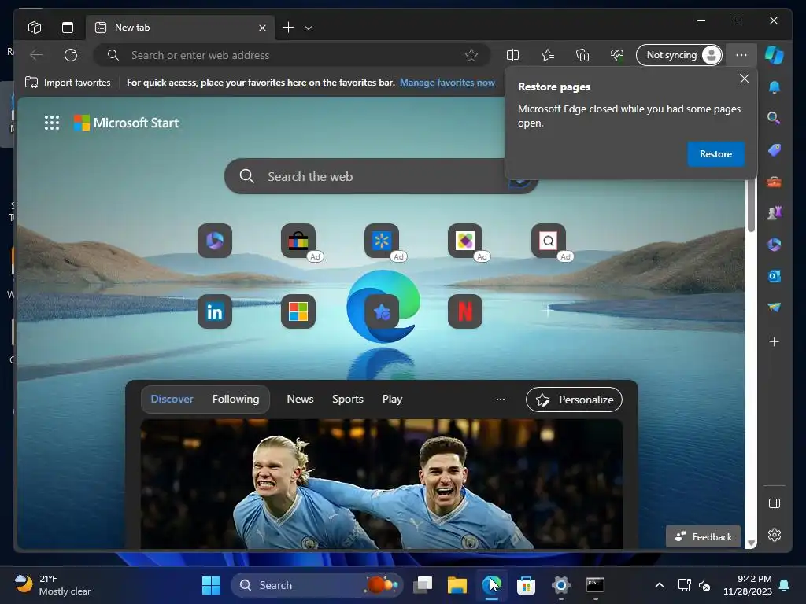The image size is (806, 604).
Task: Open the magnifier sponsored quick link tile
Action: (x=549, y=241)
